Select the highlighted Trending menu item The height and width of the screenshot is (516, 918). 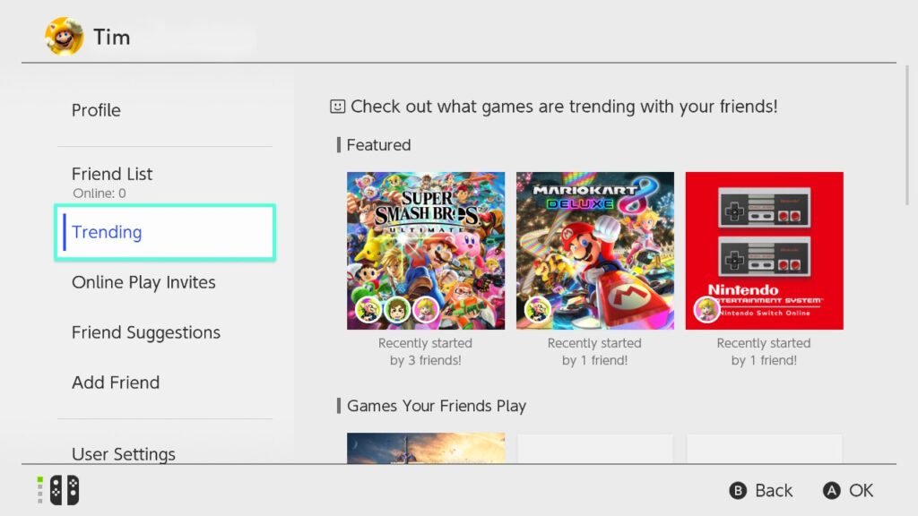tap(165, 232)
